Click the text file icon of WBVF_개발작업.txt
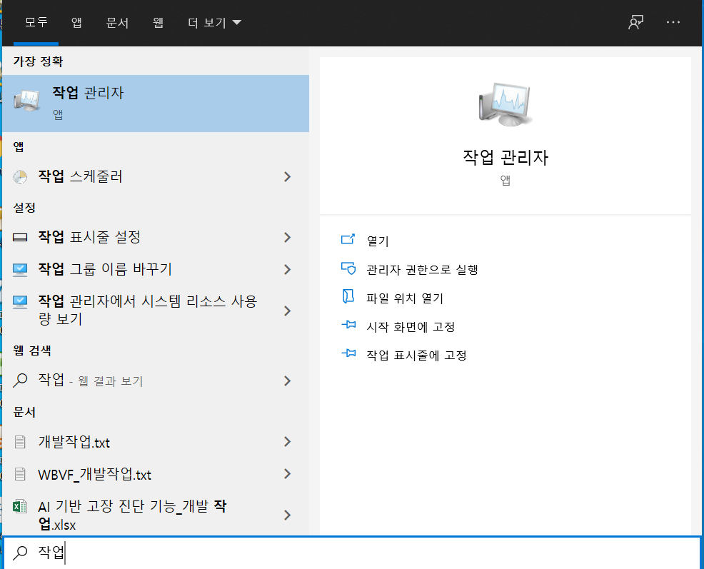The image size is (704, 569). pos(20,474)
